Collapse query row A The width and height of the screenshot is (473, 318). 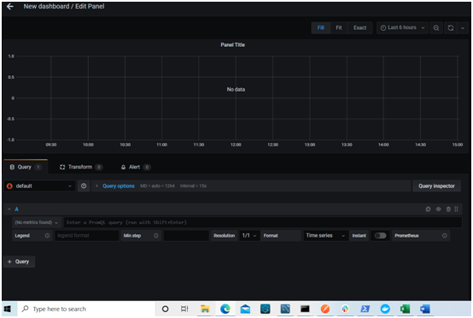click(x=9, y=209)
